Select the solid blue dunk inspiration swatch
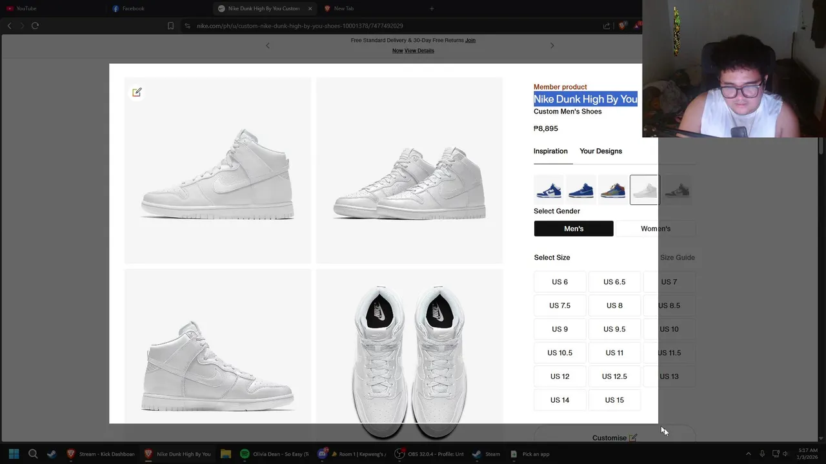826x464 pixels. (x=581, y=190)
